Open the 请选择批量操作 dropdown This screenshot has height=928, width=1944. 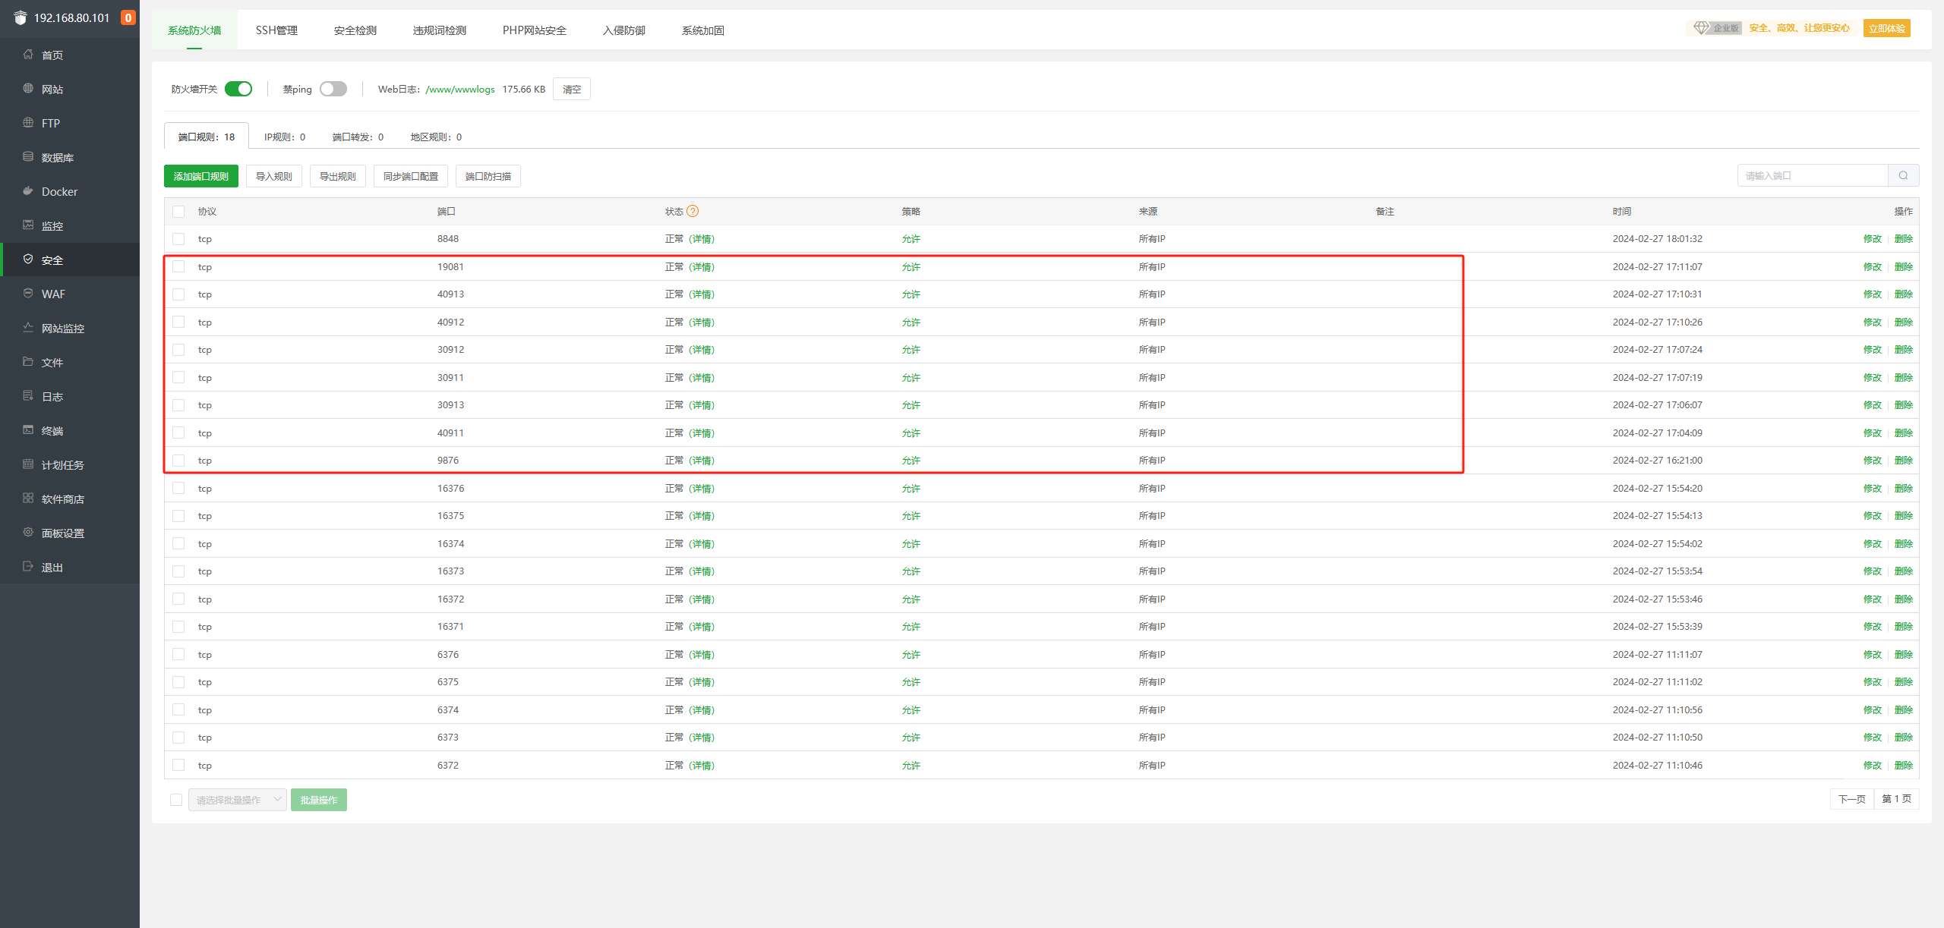pos(238,800)
